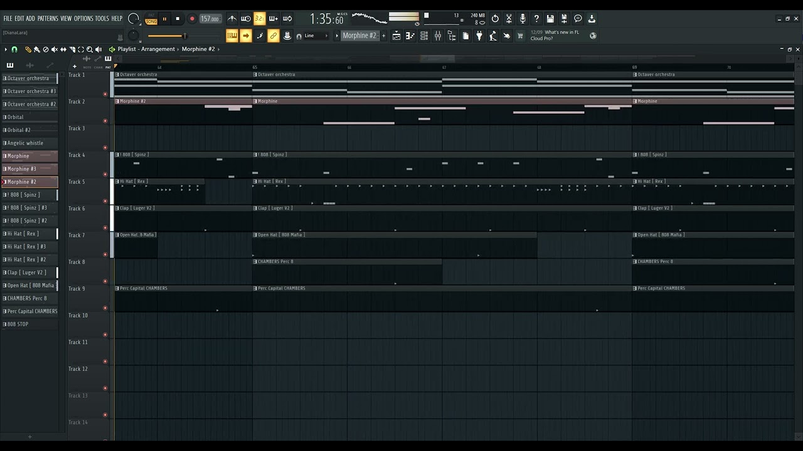Stop playback with the stop button
Screen dimensions: 803x451
pyautogui.click(x=178, y=19)
